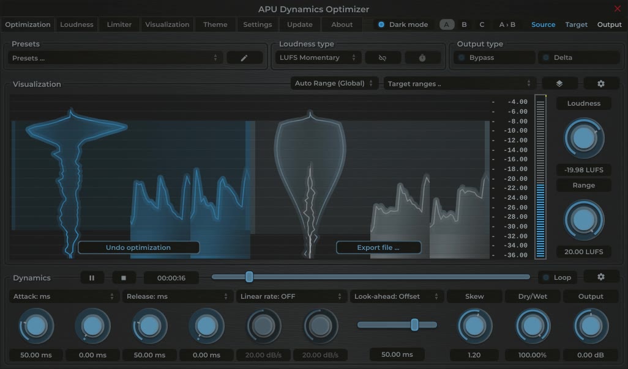Click the stopwatch icon in Loudness type section
The height and width of the screenshot is (369, 628).
pyautogui.click(x=422, y=57)
